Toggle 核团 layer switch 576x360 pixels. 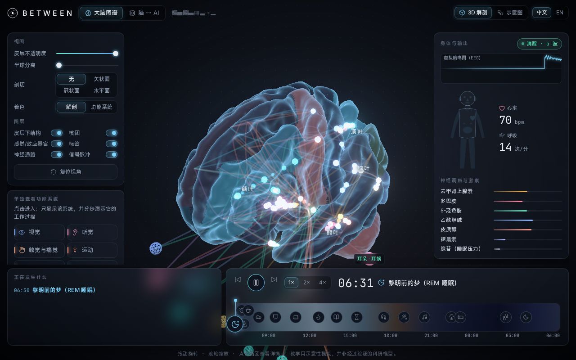coord(112,133)
